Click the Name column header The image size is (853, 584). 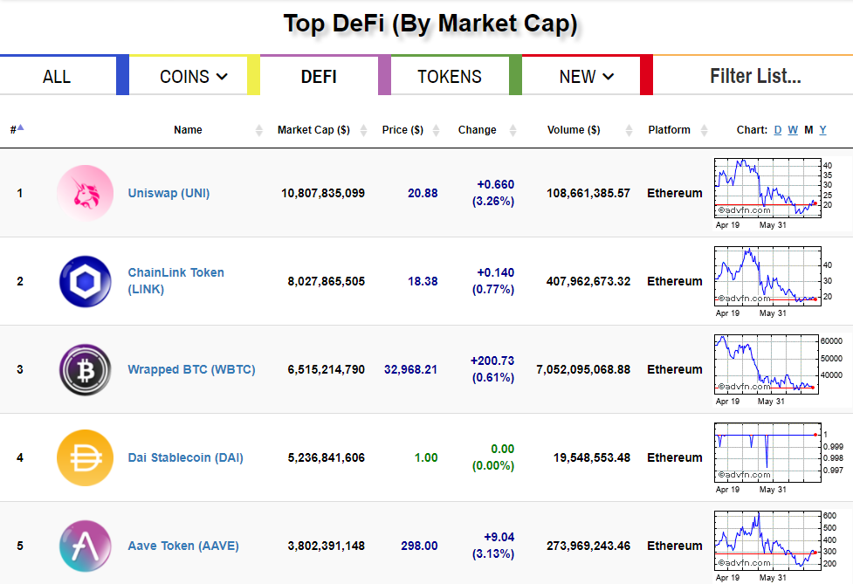(x=188, y=130)
